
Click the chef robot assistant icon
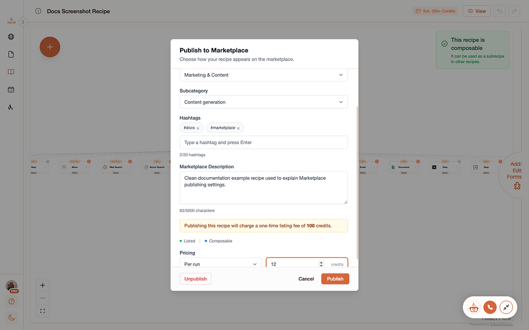[474, 307]
